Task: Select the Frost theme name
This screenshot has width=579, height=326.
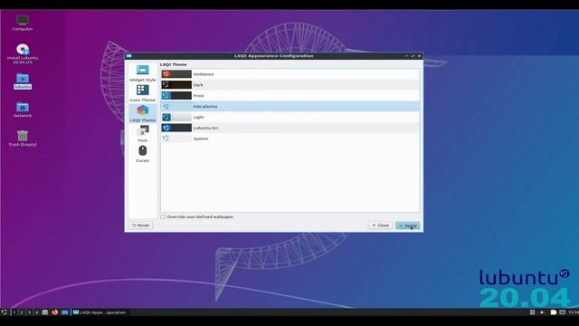Action: point(199,96)
